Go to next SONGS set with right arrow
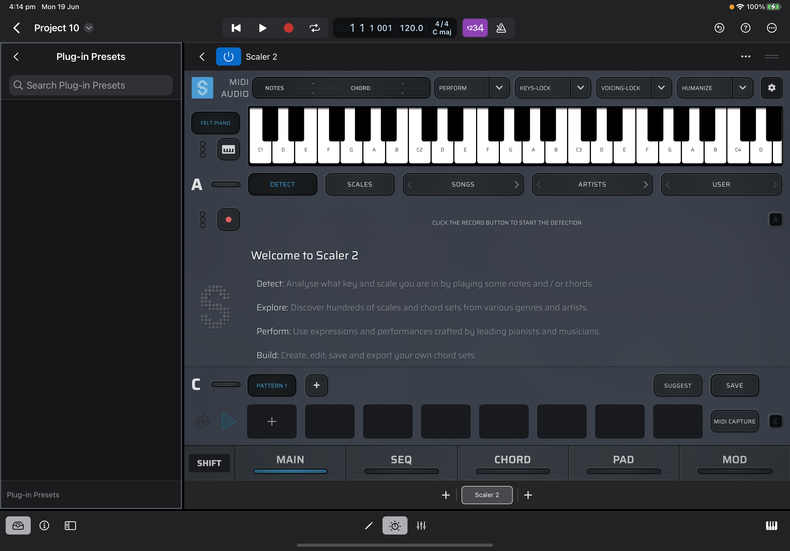Screen dimensions: 790x551 tap(516, 185)
